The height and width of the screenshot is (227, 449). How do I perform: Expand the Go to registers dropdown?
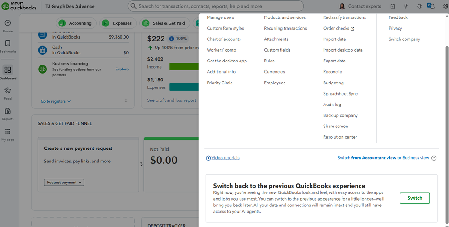[56, 101]
